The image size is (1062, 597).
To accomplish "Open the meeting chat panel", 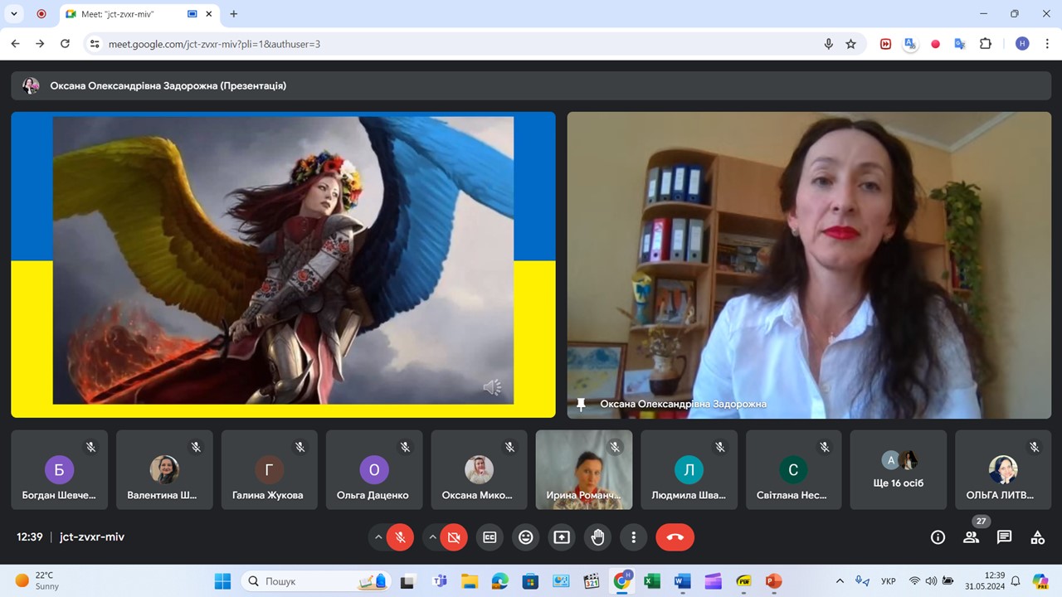I will pyautogui.click(x=1004, y=537).
